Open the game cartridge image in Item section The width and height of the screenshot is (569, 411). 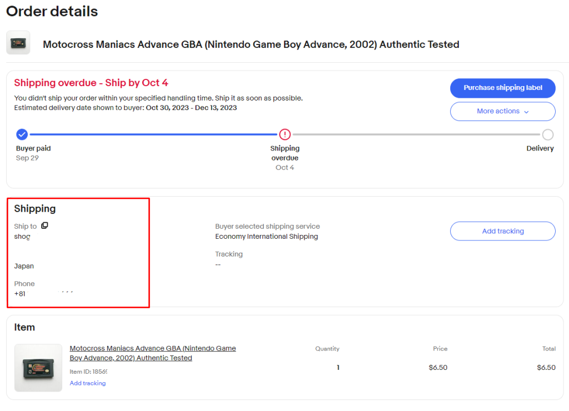point(38,368)
